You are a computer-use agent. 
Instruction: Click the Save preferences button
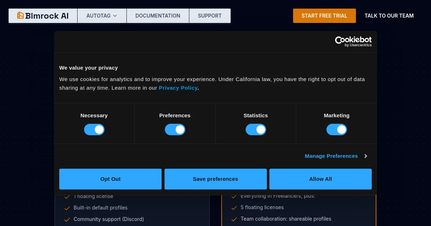(215, 179)
